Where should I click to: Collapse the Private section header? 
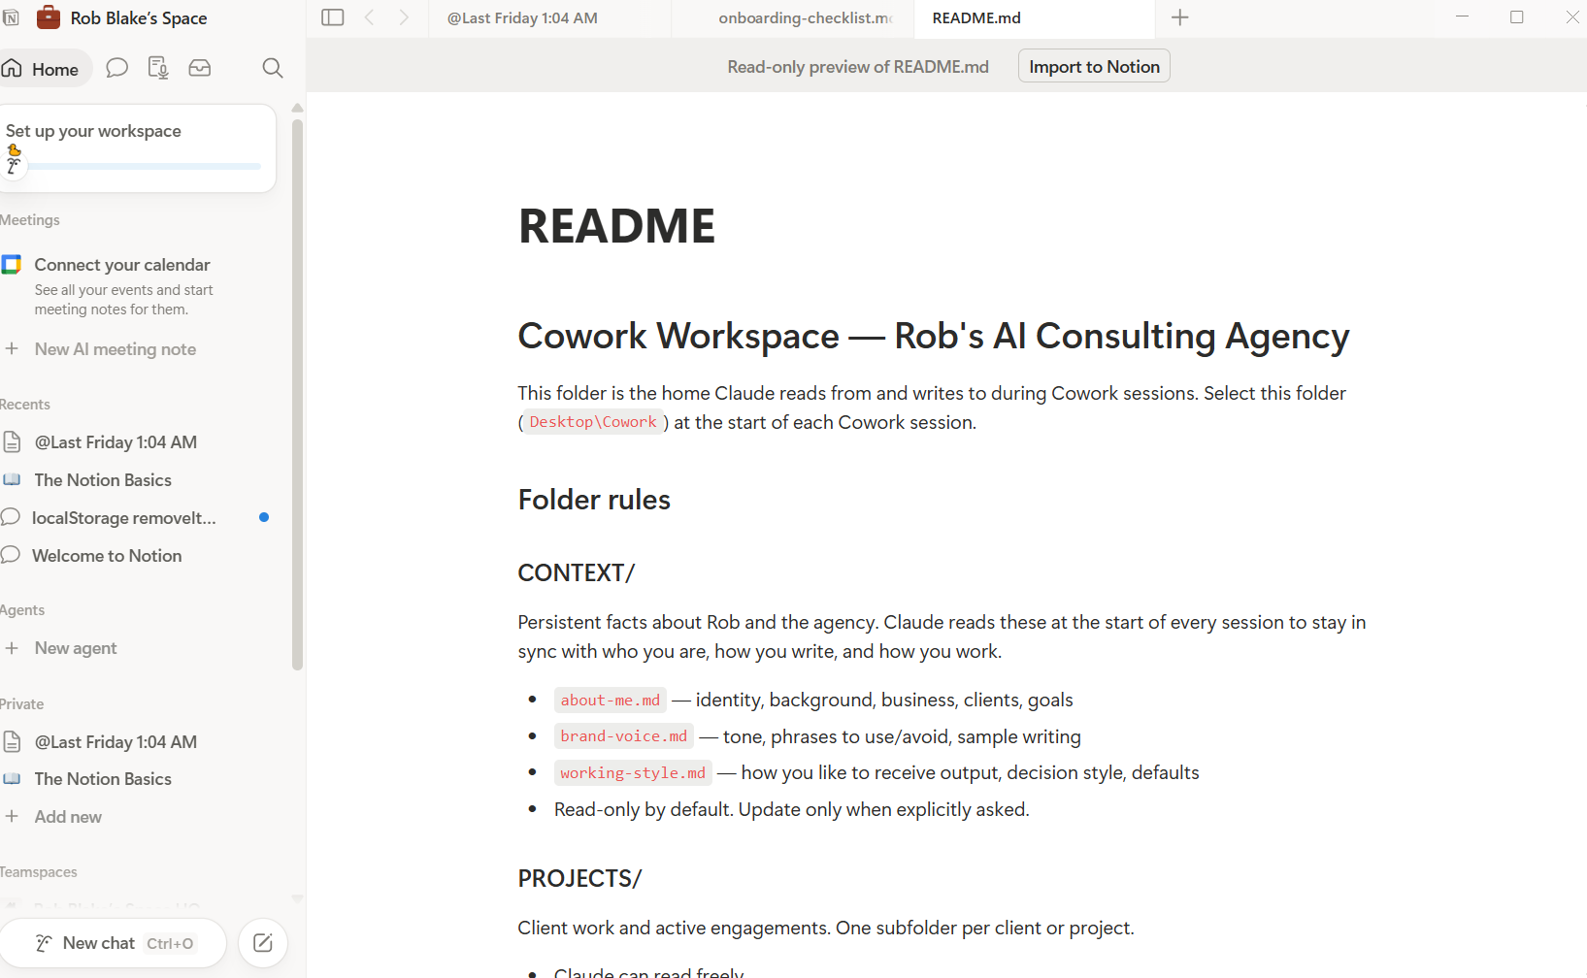21,704
